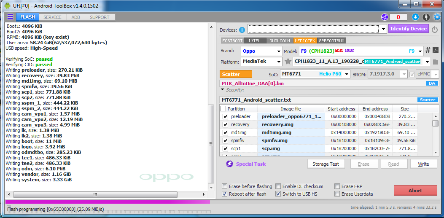Open the Devices dropdown
The height and width of the screenshot is (218, 444).
384,29
